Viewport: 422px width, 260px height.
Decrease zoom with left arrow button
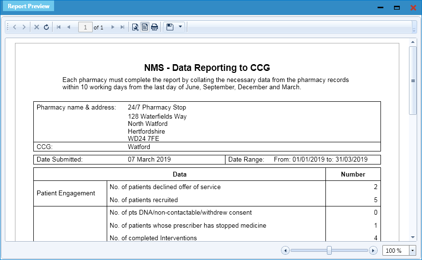click(285, 250)
